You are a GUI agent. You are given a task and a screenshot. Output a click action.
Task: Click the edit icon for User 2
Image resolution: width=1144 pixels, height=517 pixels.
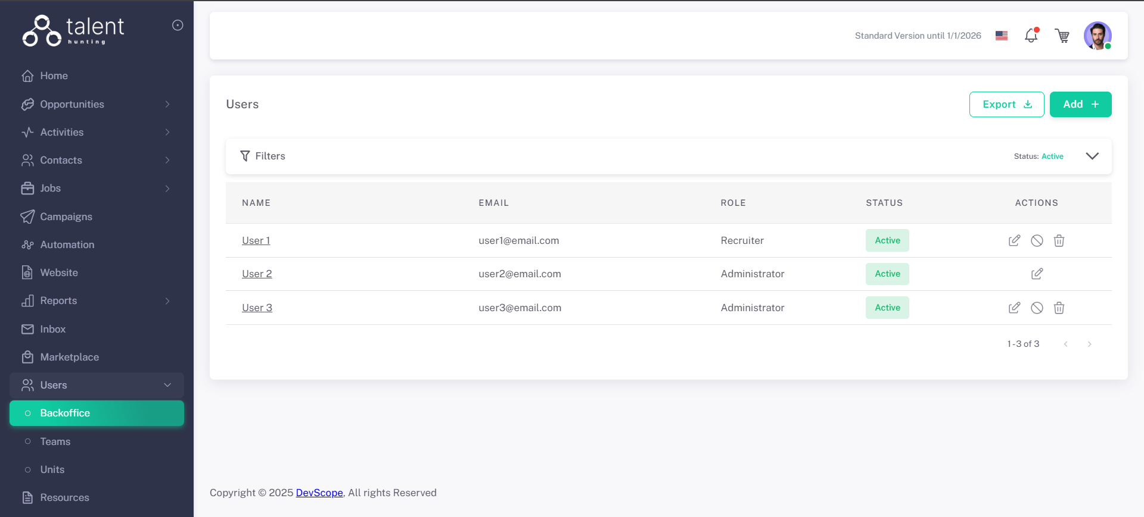pos(1037,274)
